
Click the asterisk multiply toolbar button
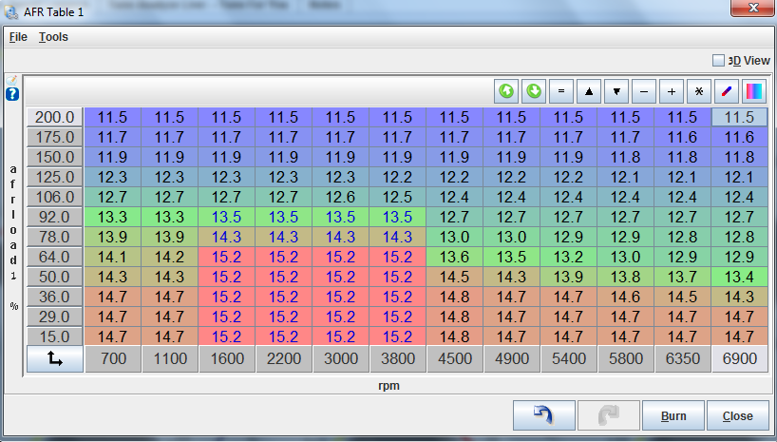(x=699, y=91)
